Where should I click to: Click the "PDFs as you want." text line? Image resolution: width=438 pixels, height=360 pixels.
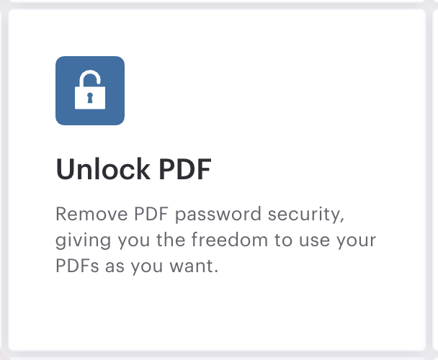click(136, 266)
